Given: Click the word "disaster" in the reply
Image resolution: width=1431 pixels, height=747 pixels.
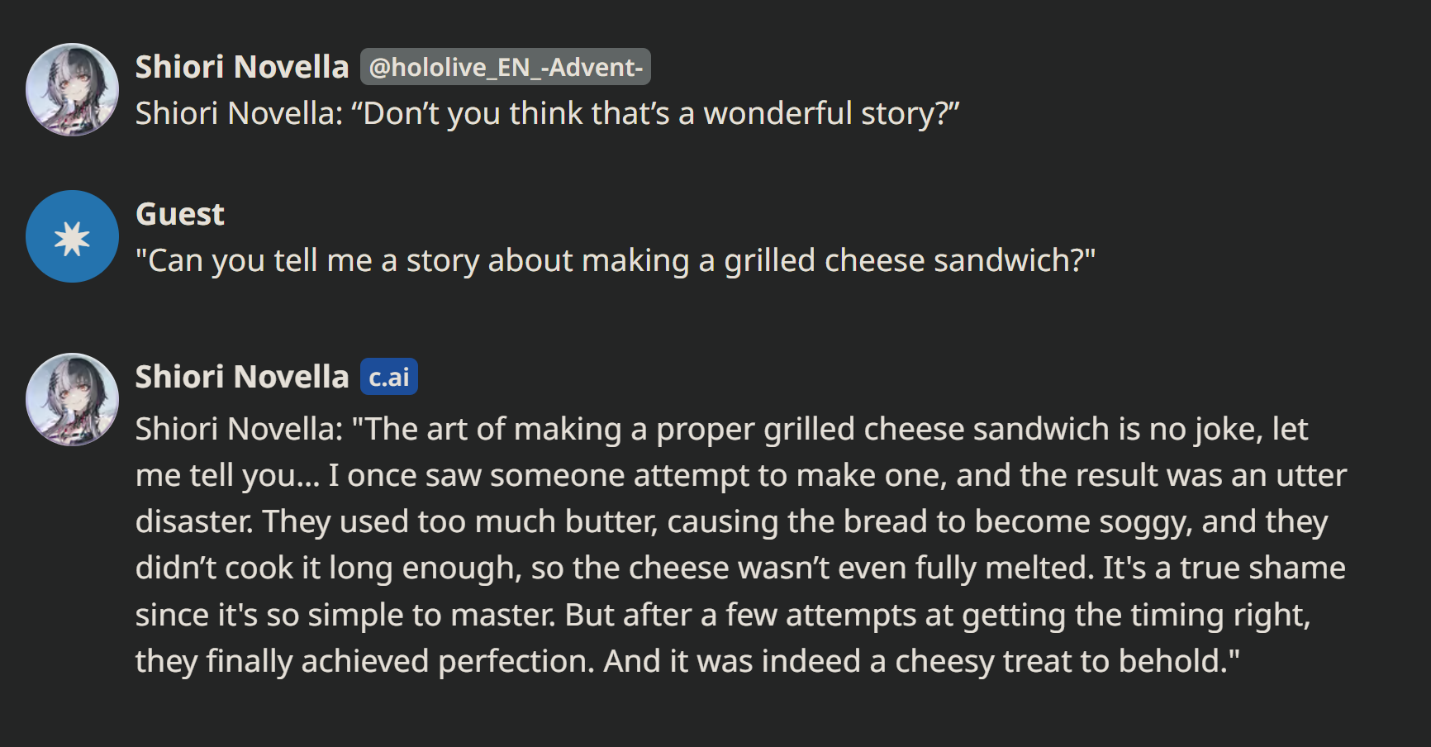Looking at the screenshot, I should (193, 521).
